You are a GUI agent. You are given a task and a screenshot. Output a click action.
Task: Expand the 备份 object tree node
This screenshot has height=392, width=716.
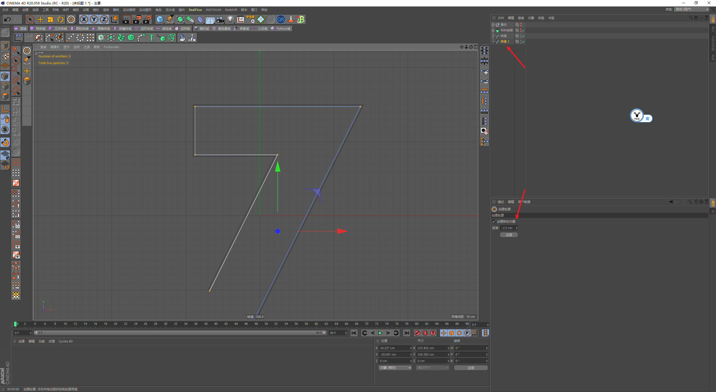[x=493, y=25]
